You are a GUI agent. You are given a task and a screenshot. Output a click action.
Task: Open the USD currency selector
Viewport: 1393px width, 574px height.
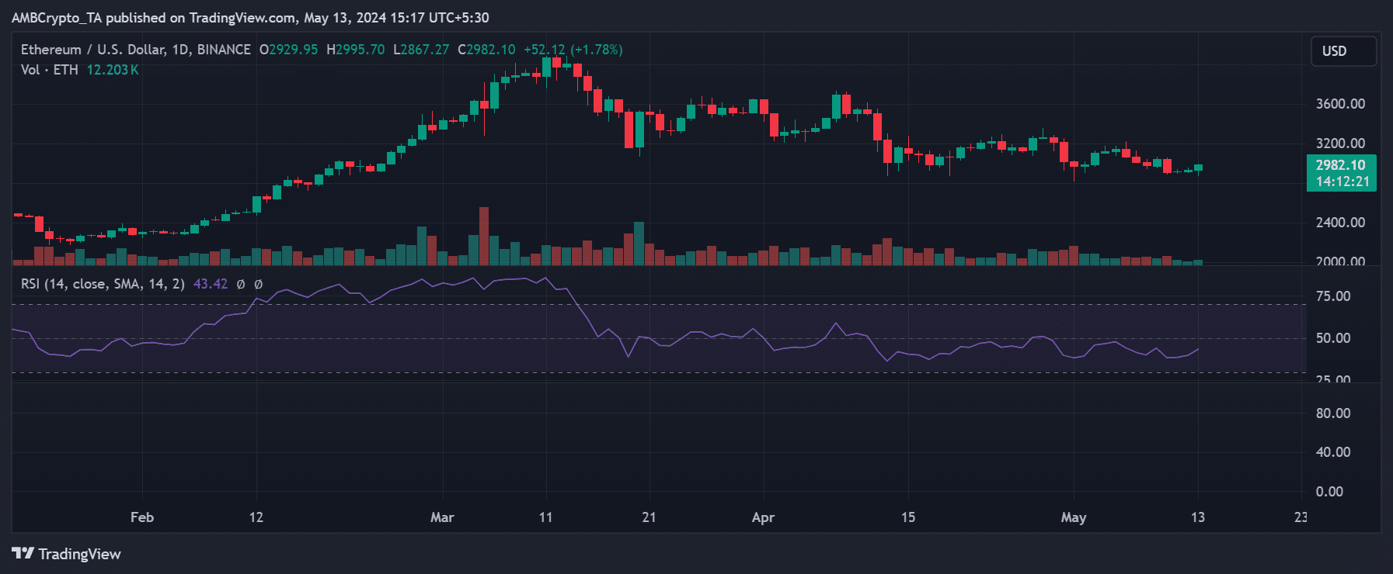pyautogui.click(x=1343, y=51)
